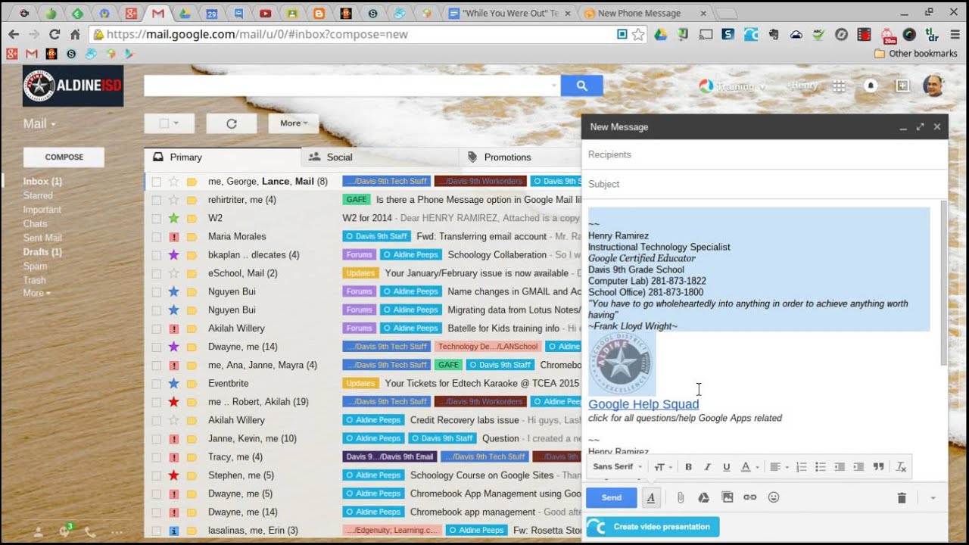
Task: Expand More labels in sidebar
Action: click(x=37, y=293)
